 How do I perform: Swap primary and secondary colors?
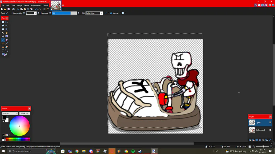pos(7,117)
